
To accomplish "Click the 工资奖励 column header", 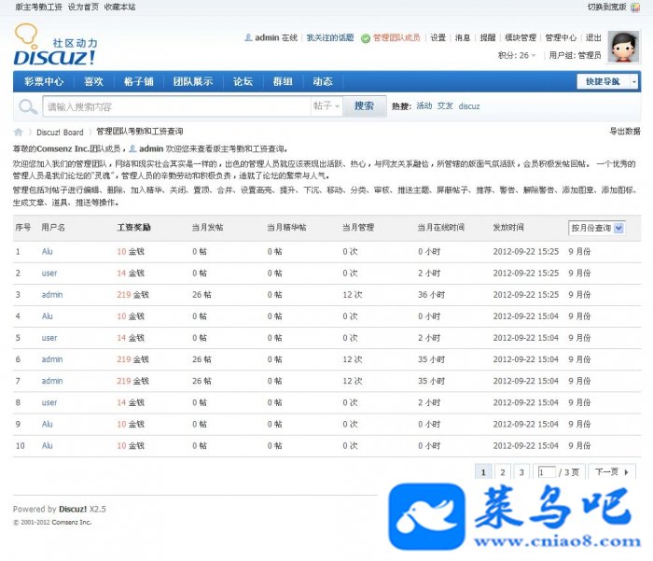I will [133, 228].
